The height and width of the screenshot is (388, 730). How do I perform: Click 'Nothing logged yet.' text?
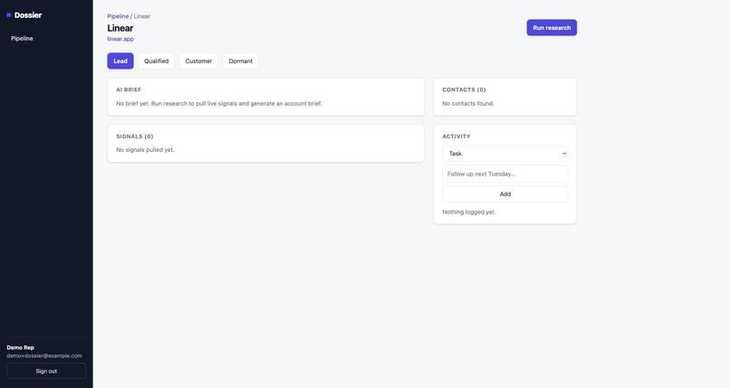click(x=469, y=212)
